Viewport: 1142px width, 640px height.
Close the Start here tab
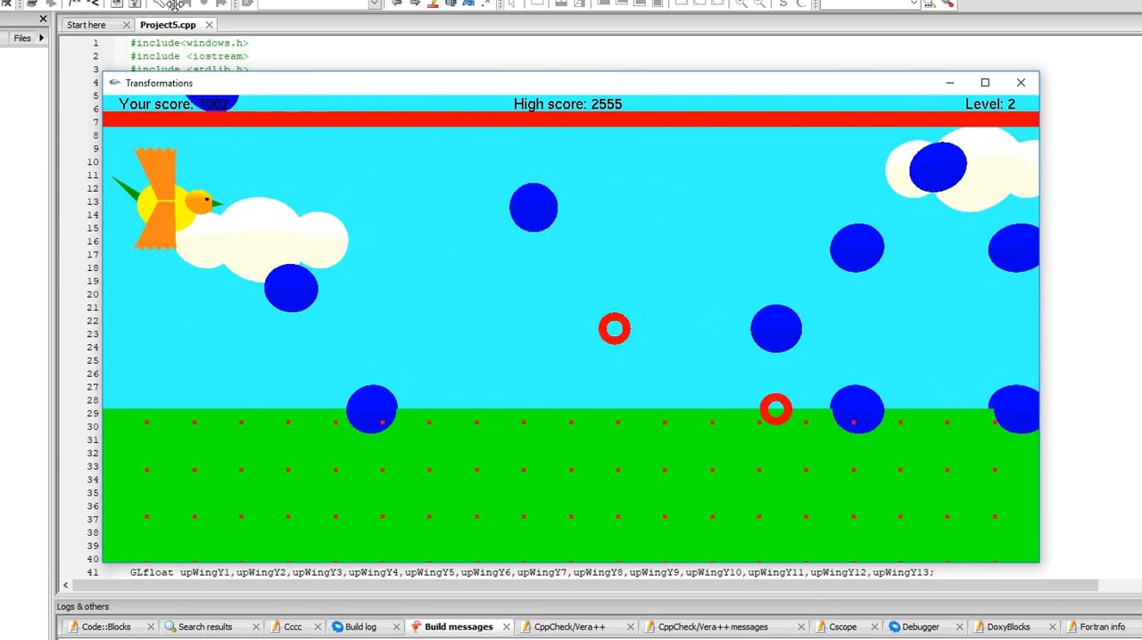(x=127, y=25)
